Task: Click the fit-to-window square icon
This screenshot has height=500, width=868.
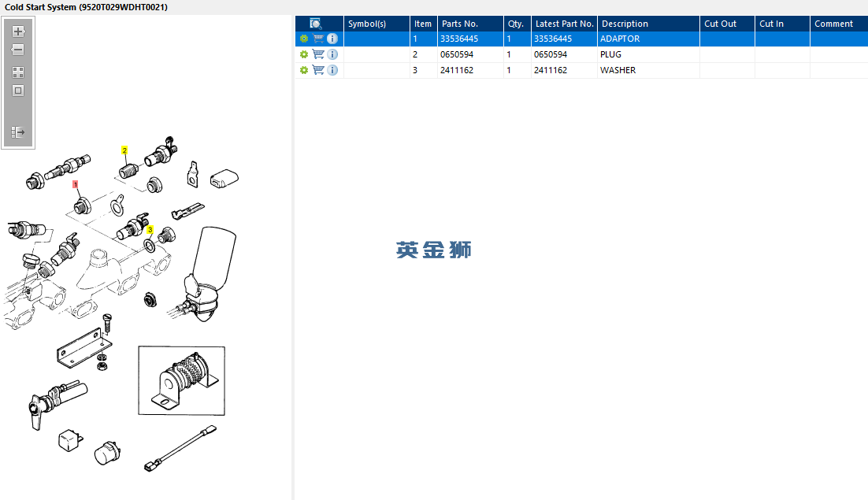Action: point(17,91)
